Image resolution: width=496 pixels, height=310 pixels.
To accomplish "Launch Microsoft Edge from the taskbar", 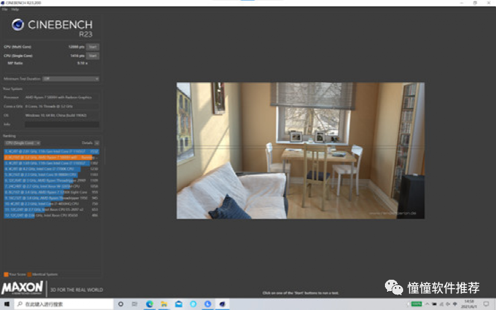I will tap(149, 304).
